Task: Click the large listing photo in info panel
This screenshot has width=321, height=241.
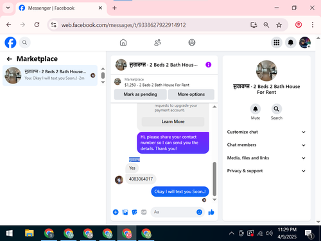Action: [x=266, y=71]
